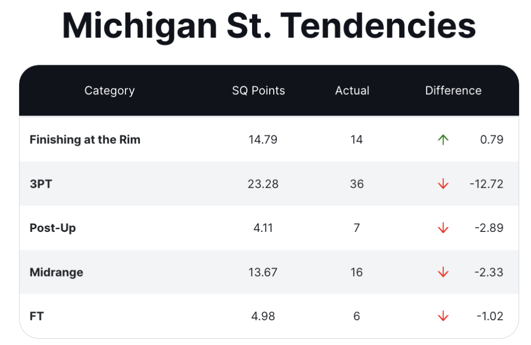The width and height of the screenshot is (531, 345).
Task: Click the Michigan St. Tendencies title
Action: click(269, 26)
